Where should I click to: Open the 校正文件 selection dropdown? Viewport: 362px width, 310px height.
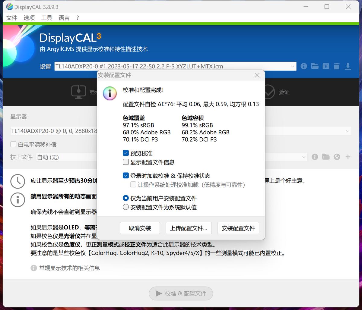[304, 157]
